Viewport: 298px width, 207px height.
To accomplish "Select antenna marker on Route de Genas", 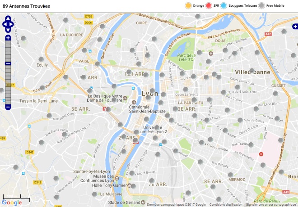I will 240,120.
